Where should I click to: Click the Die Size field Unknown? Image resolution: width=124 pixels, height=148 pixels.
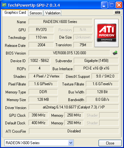tap(83, 37)
